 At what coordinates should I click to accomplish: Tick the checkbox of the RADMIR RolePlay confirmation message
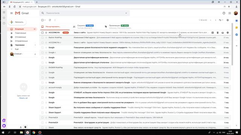coord(43,67)
